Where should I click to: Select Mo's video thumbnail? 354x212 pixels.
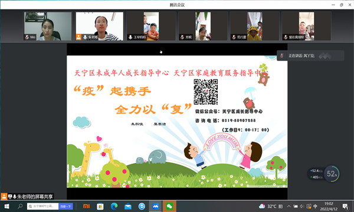tap(48, 26)
